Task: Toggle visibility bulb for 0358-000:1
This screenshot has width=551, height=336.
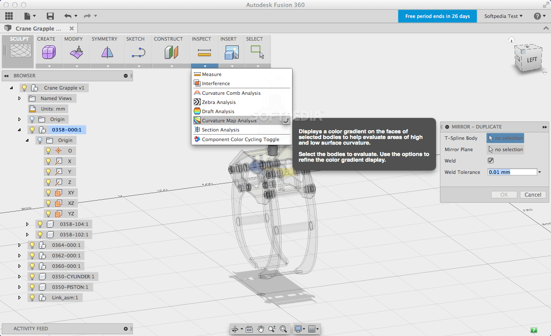Action: click(x=32, y=130)
